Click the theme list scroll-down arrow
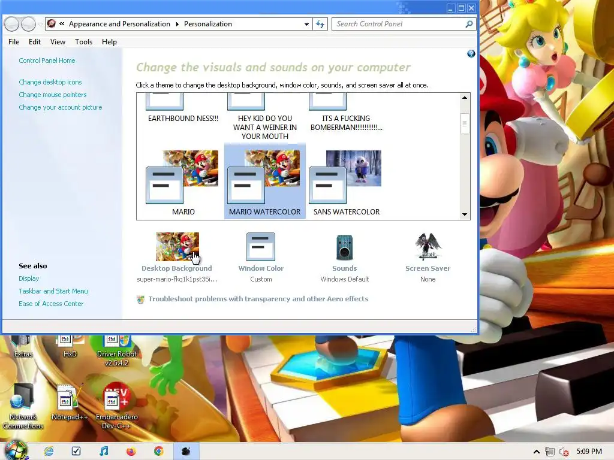This screenshot has width=614, height=460. click(465, 214)
